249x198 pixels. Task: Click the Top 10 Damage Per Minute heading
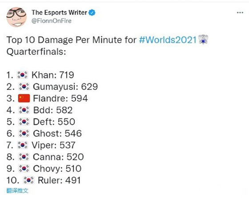72,39
